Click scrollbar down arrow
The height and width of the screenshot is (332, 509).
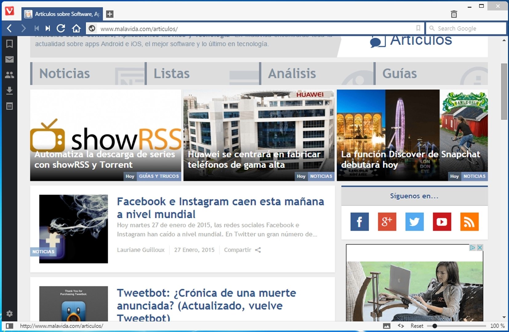coord(504,317)
